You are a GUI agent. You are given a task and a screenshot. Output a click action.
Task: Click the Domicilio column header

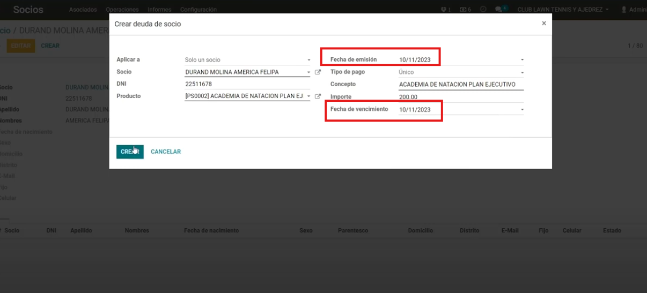click(420, 230)
